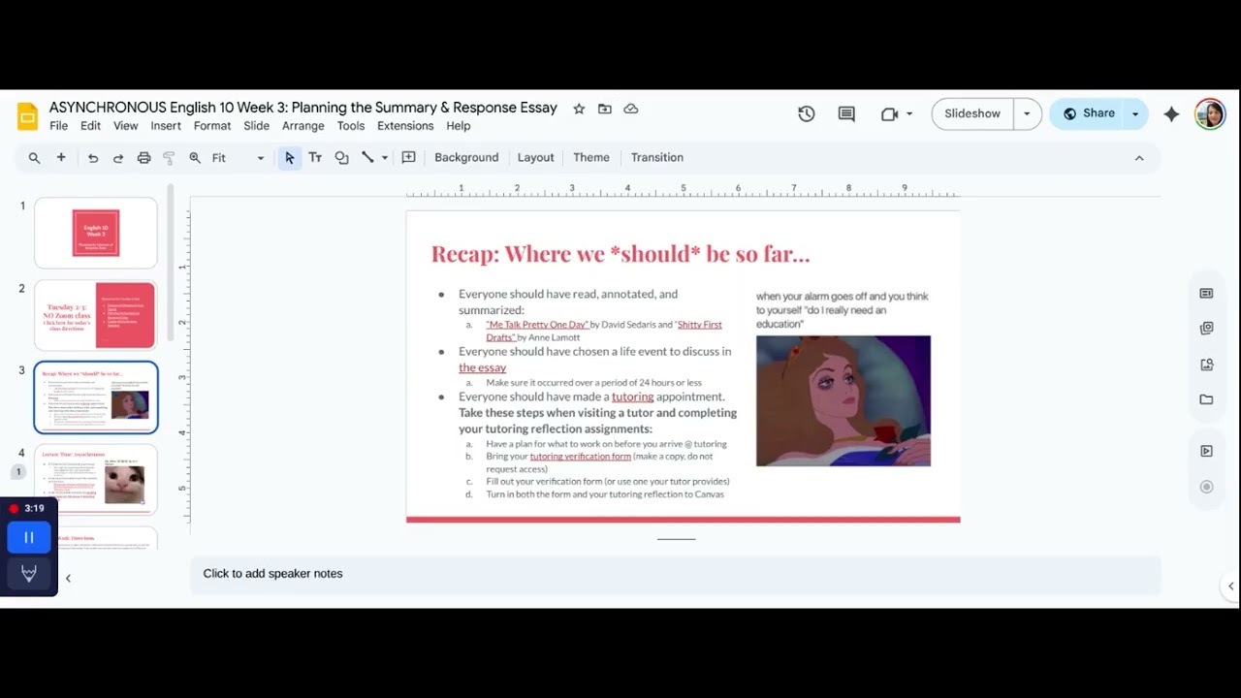
Task: Click the Background button
Action: pyautogui.click(x=466, y=157)
